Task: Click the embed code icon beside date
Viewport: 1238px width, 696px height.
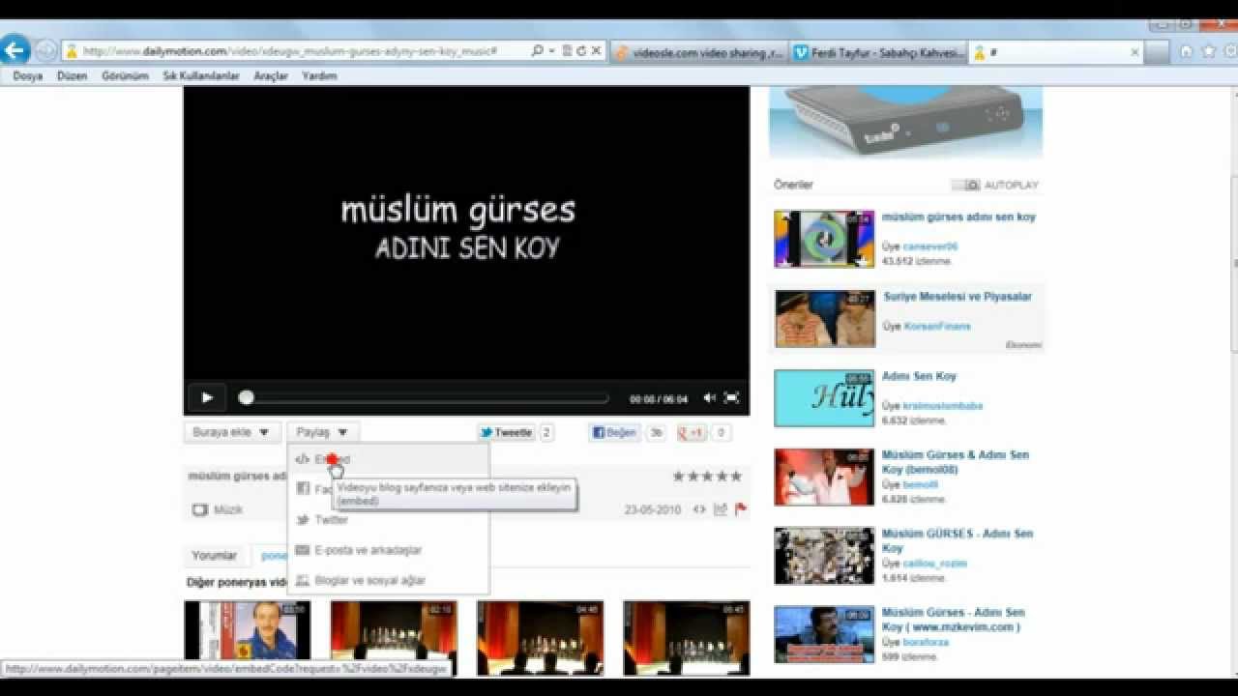Action: [x=699, y=509]
